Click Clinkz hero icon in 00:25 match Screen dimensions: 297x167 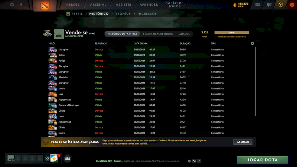(53, 111)
